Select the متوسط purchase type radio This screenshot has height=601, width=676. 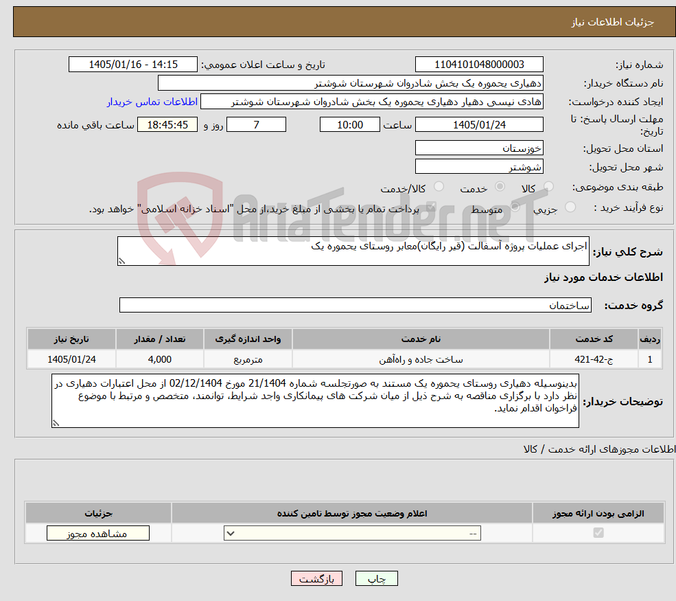tap(515, 207)
